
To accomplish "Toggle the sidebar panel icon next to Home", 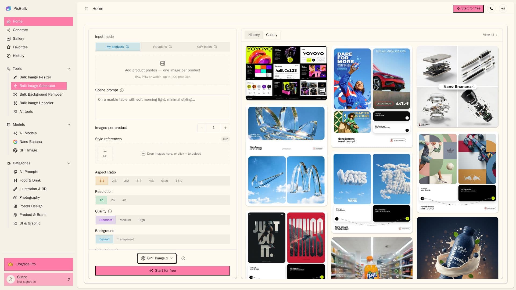I will pos(87,9).
